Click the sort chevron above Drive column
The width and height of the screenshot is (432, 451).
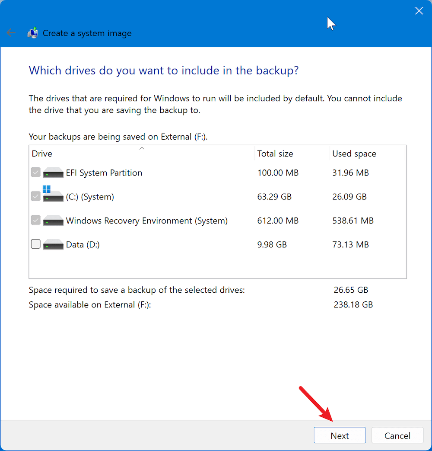click(142, 148)
